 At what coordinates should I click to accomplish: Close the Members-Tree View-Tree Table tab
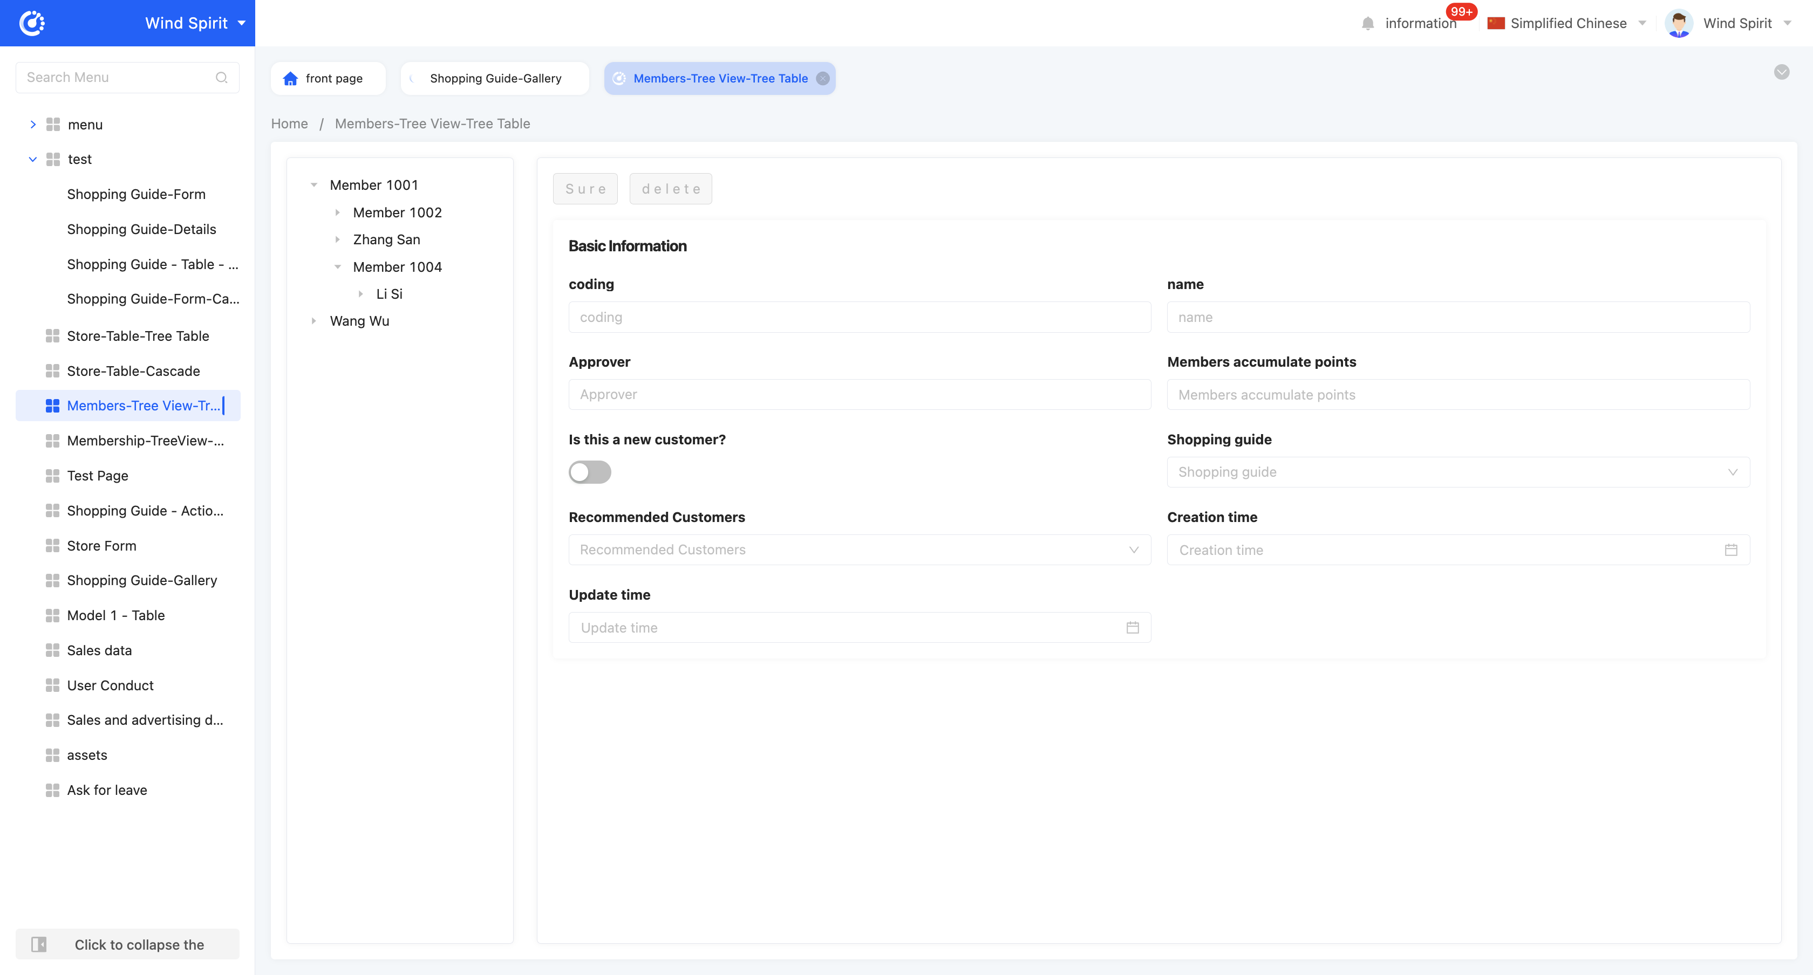click(823, 79)
